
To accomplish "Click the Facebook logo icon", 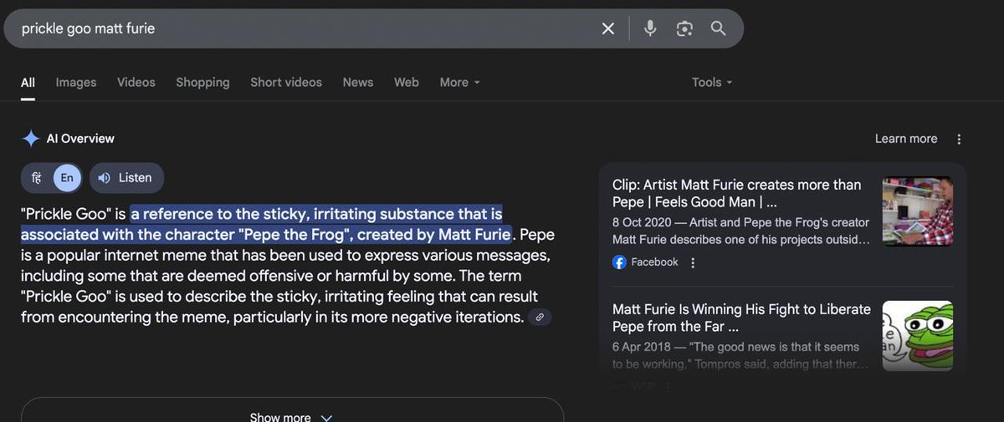I will point(620,262).
